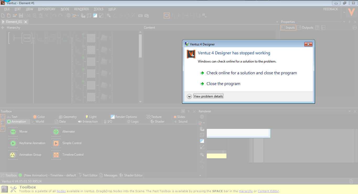This screenshot has width=358, height=194.
Task: Open the Renderer menu
Action: (x=82, y=9)
